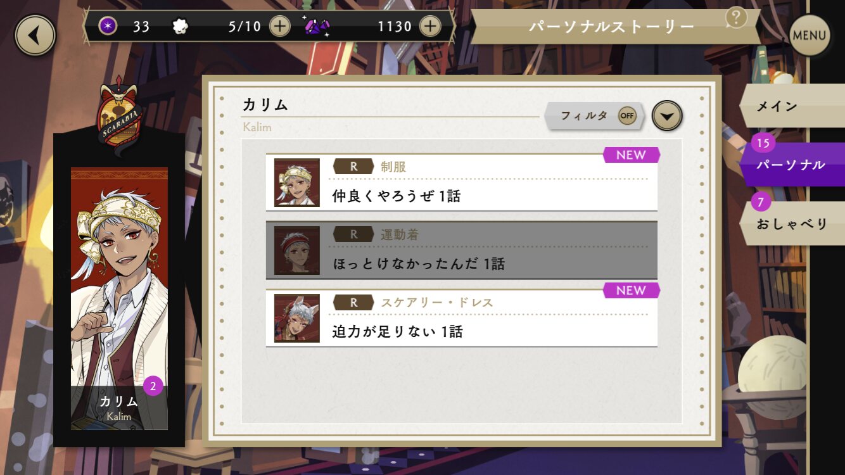Image resolution: width=845 pixels, height=475 pixels.
Task: Go back with the left arrow button
Action: 35,35
